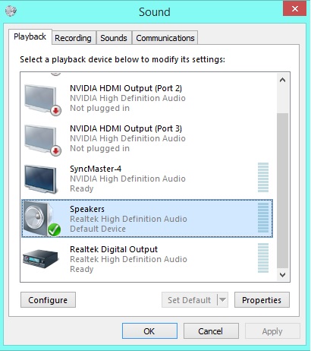Click the SyncMaster-4 display icon
311x351 pixels.
pyautogui.click(x=41, y=179)
